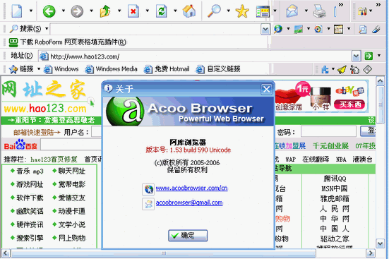
Task: Click the RoboForm green plugin icon
Action: click(13, 42)
